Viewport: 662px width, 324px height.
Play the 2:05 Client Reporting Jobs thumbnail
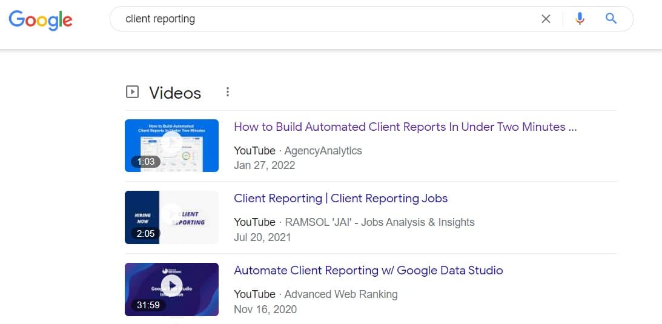click(x=172, y=217)
